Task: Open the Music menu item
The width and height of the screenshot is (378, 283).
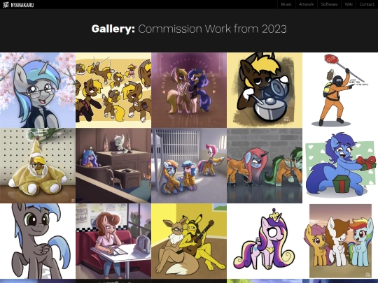Action: (x=286, y=4)
